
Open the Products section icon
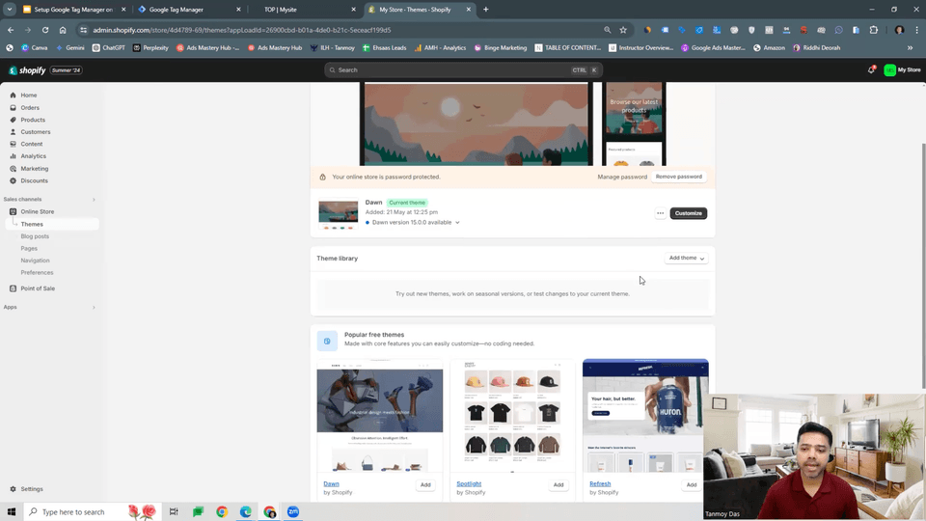[x=13, y=120]
